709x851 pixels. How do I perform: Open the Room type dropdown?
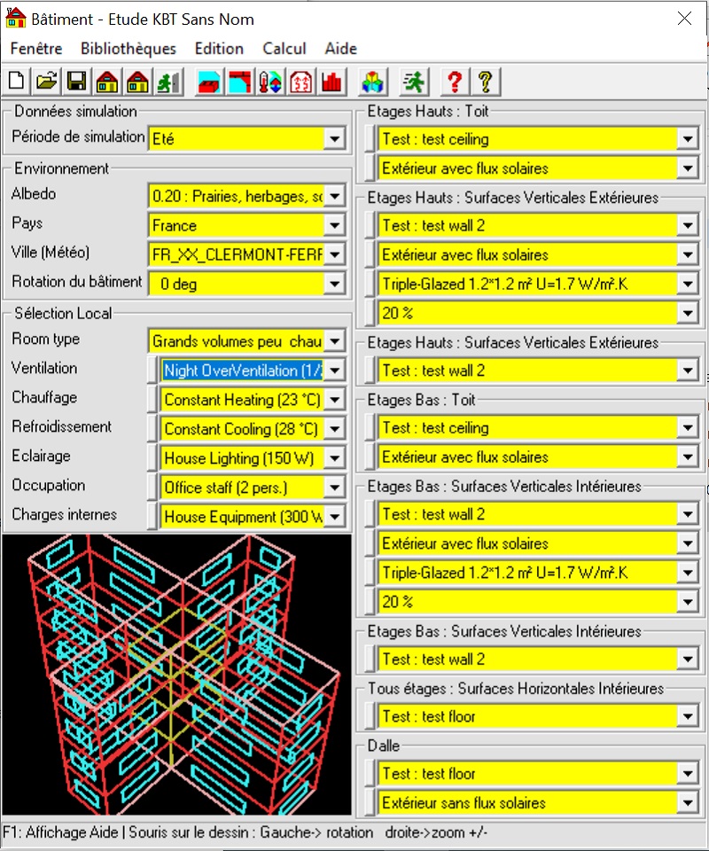pyautogui.click(x=333, y=341)
